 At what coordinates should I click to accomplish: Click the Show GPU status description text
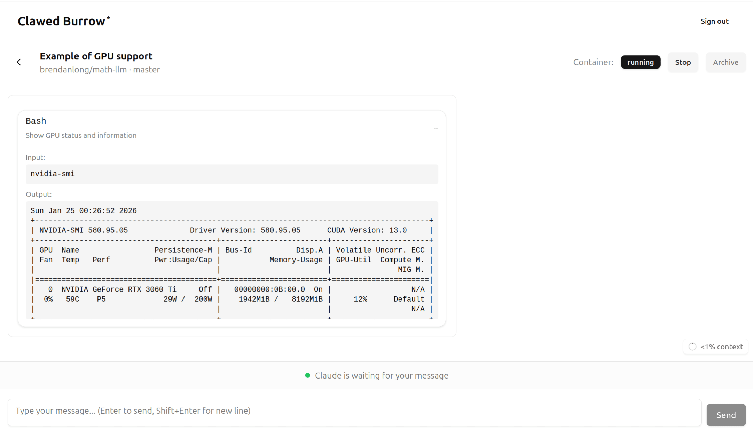pos(81,135)
